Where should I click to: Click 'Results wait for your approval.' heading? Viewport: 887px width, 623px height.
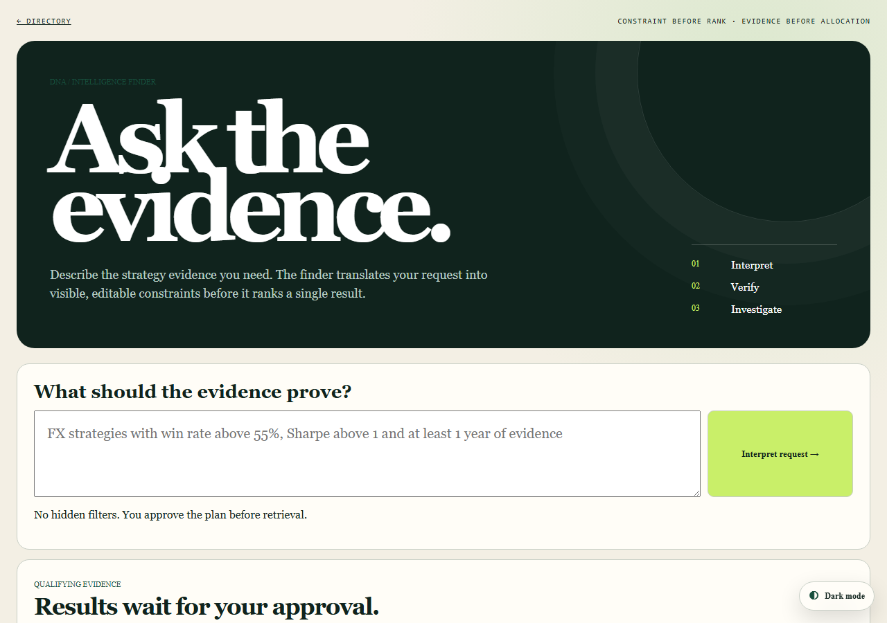pyautogui.click(x=207, y=606)
